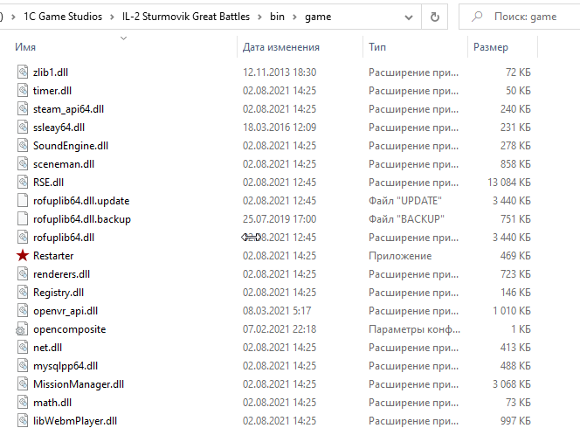Click the math.dll file icon
580x428 pixels.
(x=23, y=403)
